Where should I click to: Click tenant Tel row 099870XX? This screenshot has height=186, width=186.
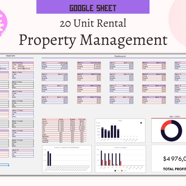pyautogui.click(x=23, y=66)
